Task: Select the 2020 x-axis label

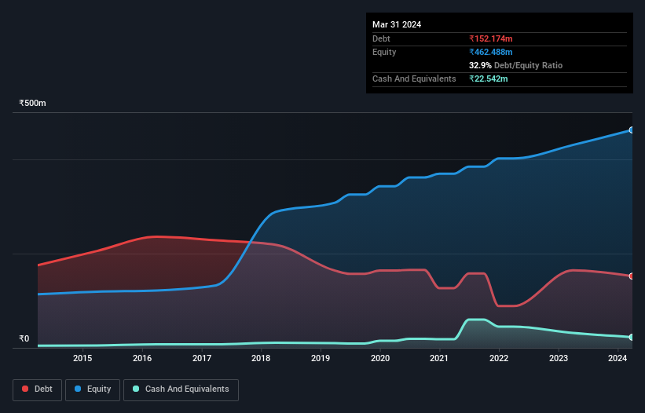Action: (380, 358)
